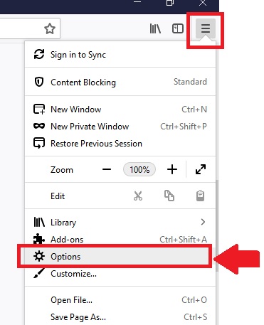Reset zoom via the 100% button
Image resolution: width=264 pixels, height=325 pixels.
coord(139,169)
